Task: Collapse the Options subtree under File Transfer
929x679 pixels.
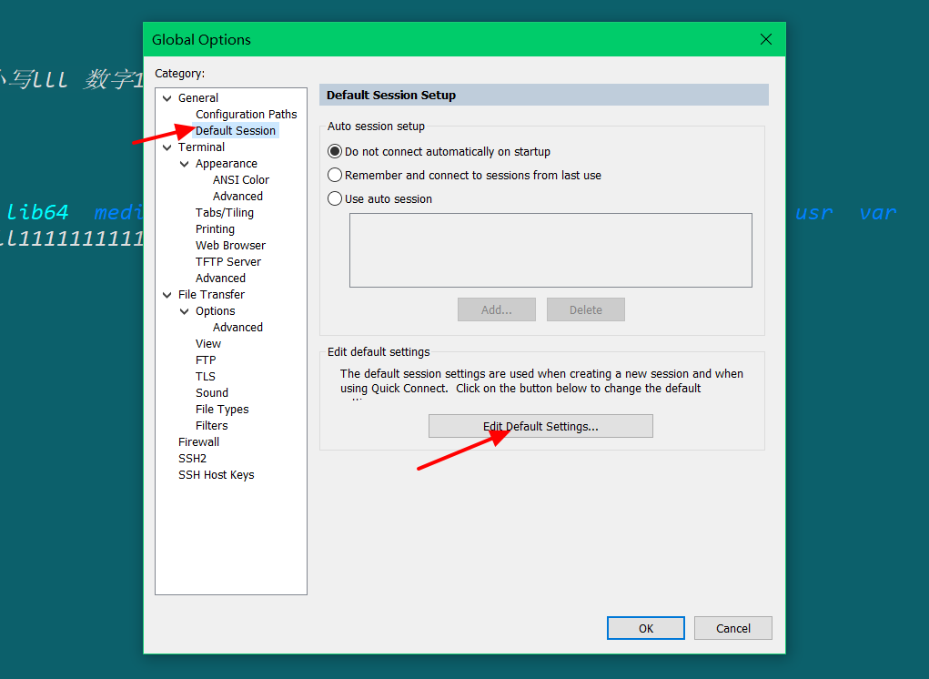Action: tap(183, 310)
